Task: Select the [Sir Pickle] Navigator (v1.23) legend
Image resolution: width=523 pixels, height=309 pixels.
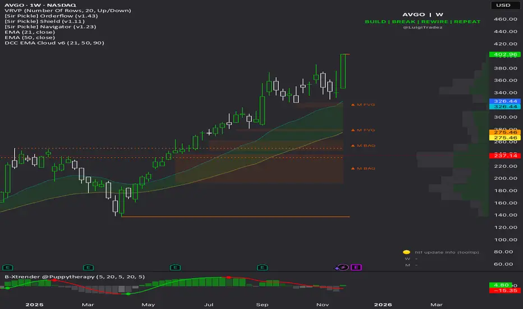Action: click(50, 26)
